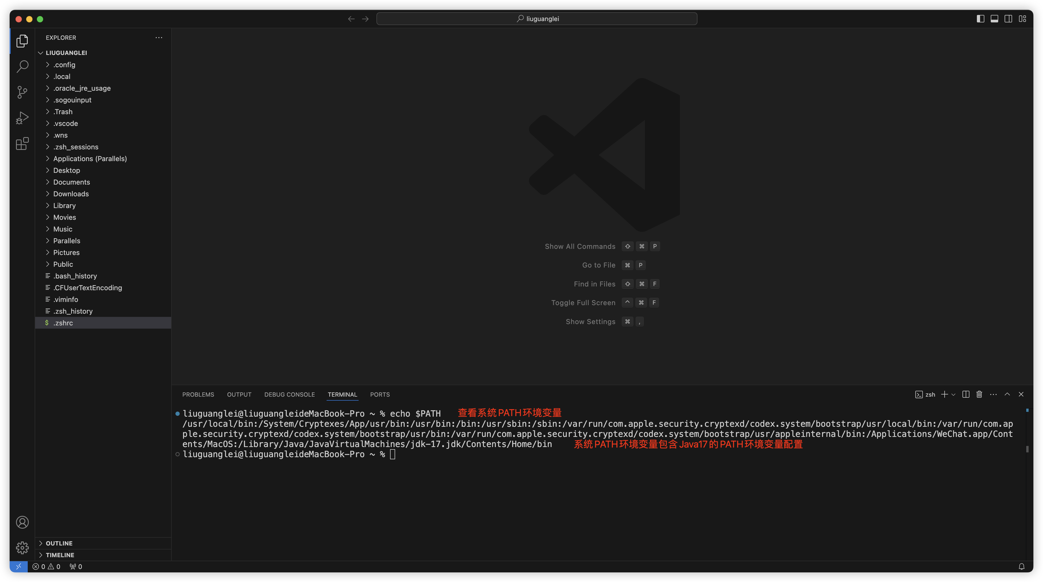Open new terminal launch profile dropdown

click(x=953, y=394)
